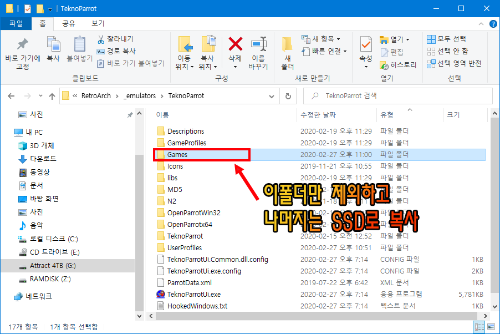
Task: Click the TeknoParrot 검색 search box
Action: tap(397, 96)
